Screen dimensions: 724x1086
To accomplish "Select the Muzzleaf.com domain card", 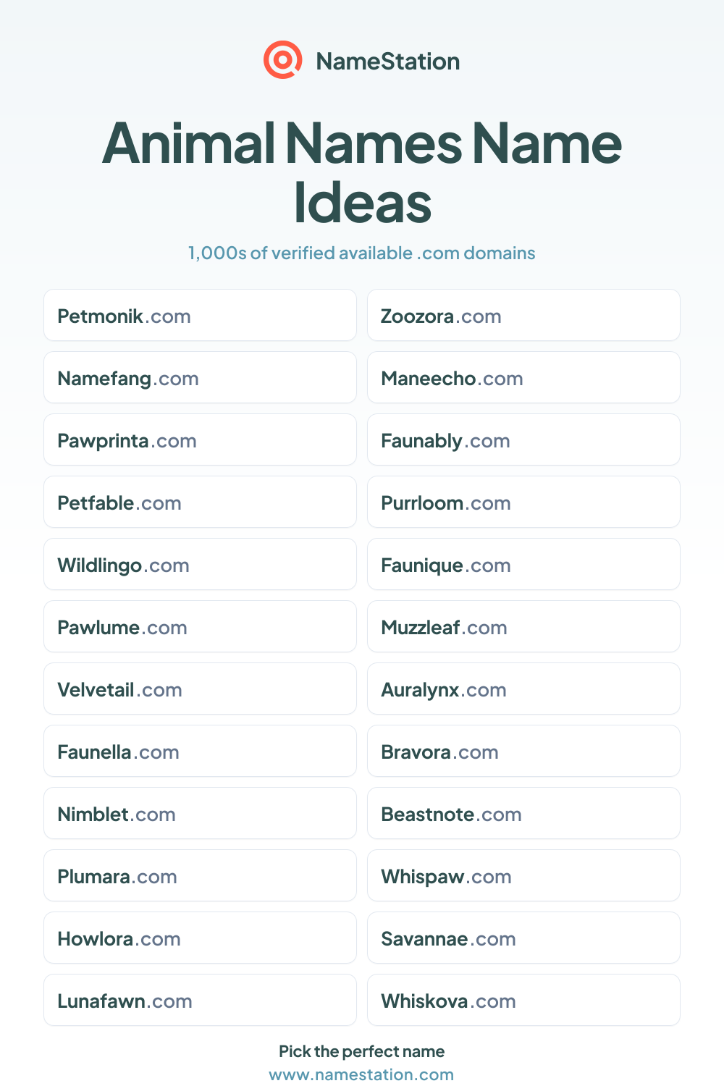I will click(523, 626).
